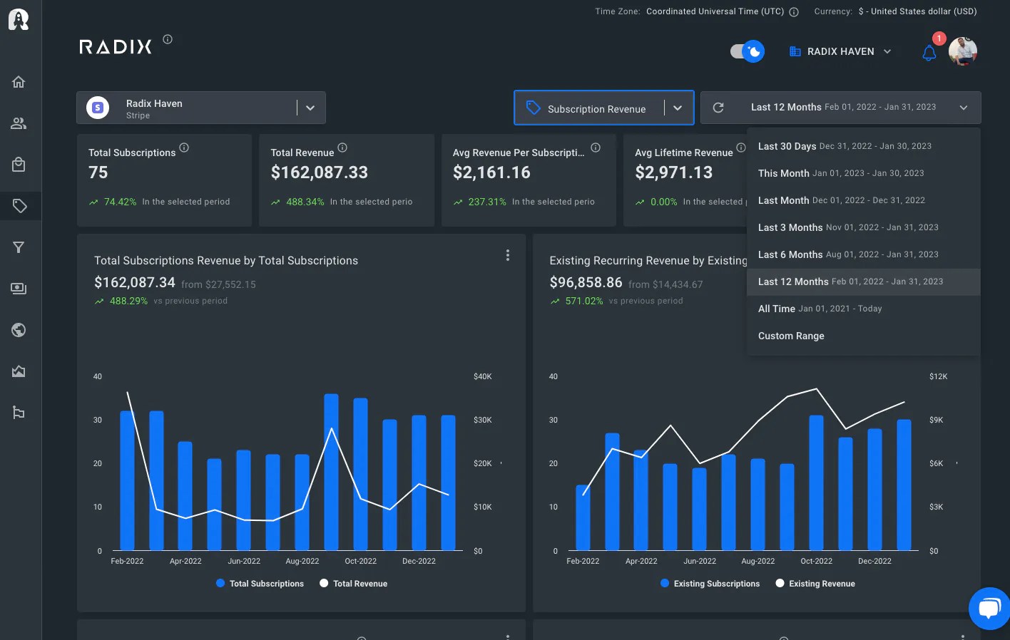Open the Payments card icon in sidebar
Screen dimensions: 1010x640
pyautogui.click(x=19, y=288)
